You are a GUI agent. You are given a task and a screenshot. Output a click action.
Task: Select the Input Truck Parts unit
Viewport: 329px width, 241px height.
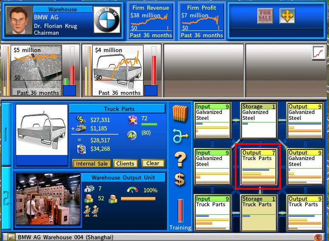click(212, 213)
